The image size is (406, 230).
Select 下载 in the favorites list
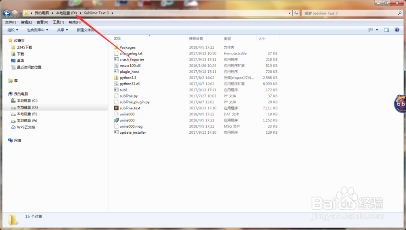(x=20, y=54)
